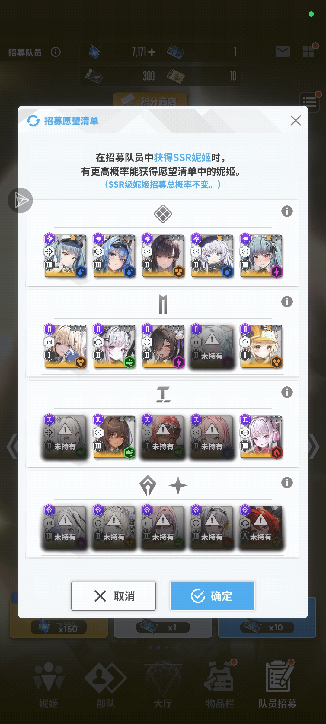
Task: Click the round paper-plane share icon
Action: pyautogui.click(x=20, y=200)
